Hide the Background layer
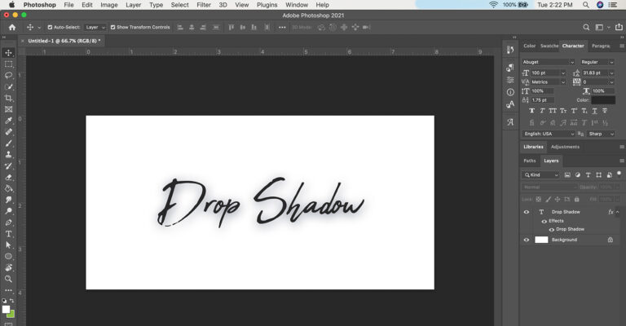The height and width of the screenshot is (326, 626). point(527,240)
